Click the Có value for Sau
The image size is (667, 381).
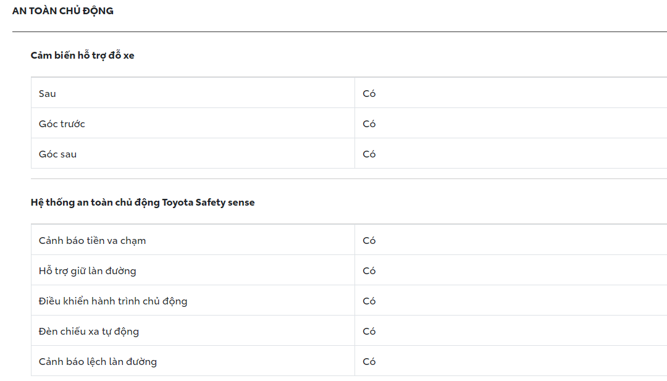click(x=369, y=94)
